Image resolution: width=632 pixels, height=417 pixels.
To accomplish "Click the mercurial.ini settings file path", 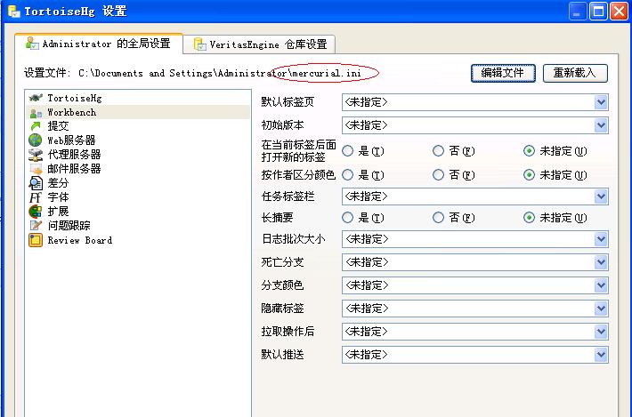I will click(x=220, y=73).
